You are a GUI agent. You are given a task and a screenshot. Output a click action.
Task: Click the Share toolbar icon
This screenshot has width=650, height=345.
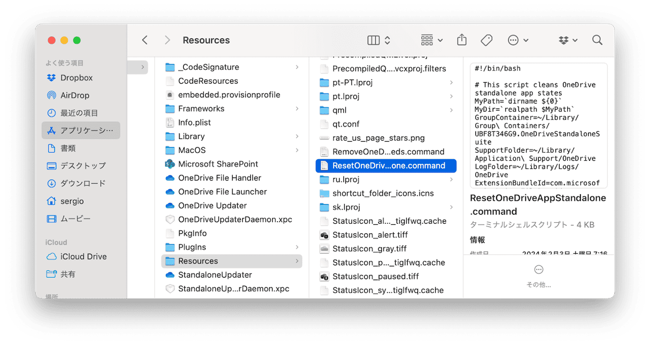point(462,40)
